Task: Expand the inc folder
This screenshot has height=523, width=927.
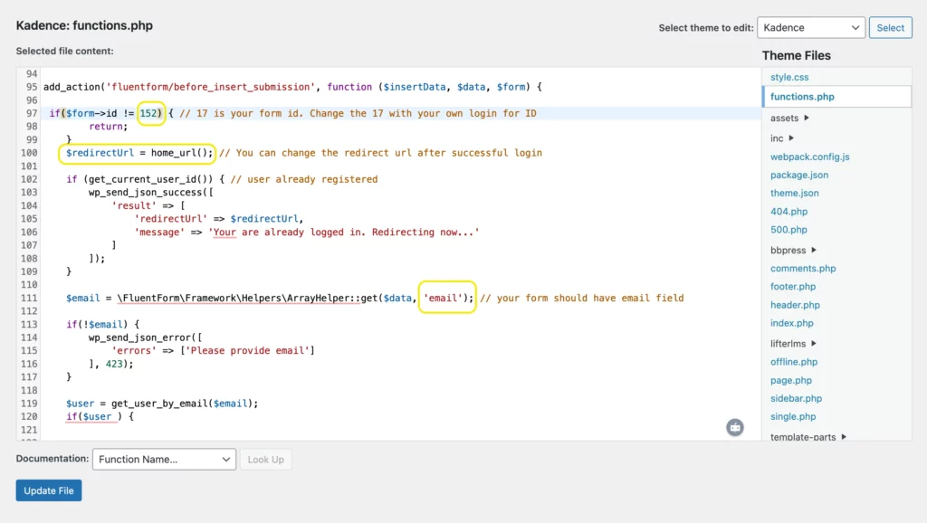Action: click(782, 138)
